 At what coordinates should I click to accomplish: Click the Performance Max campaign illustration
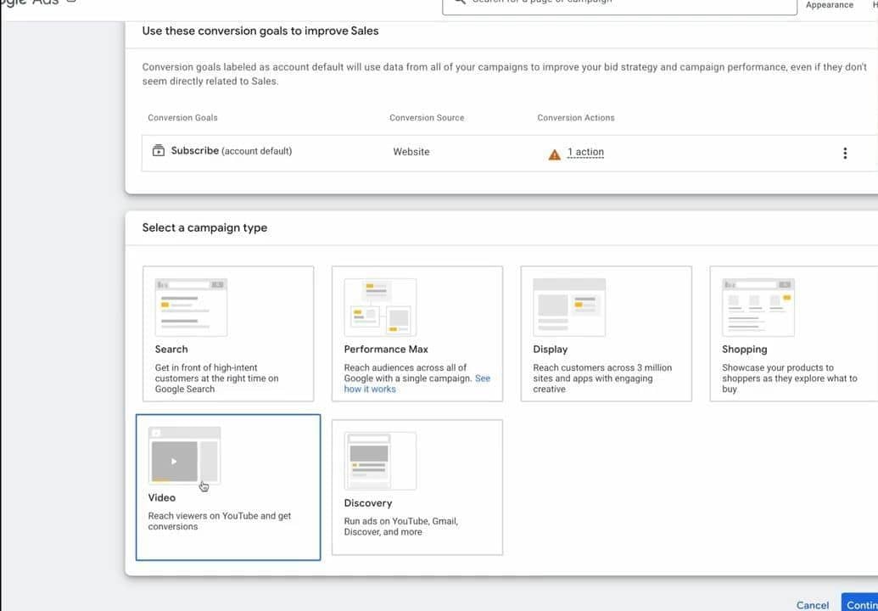tap(379, 307)
